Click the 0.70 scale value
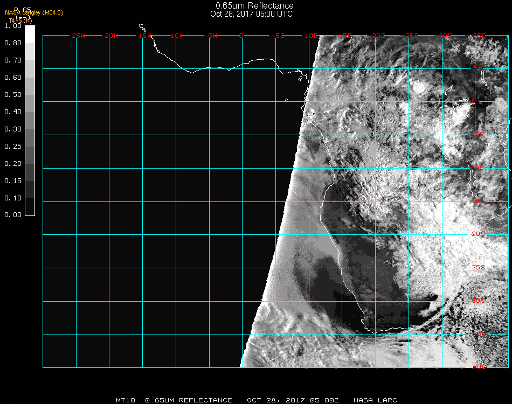 point(13,60)
